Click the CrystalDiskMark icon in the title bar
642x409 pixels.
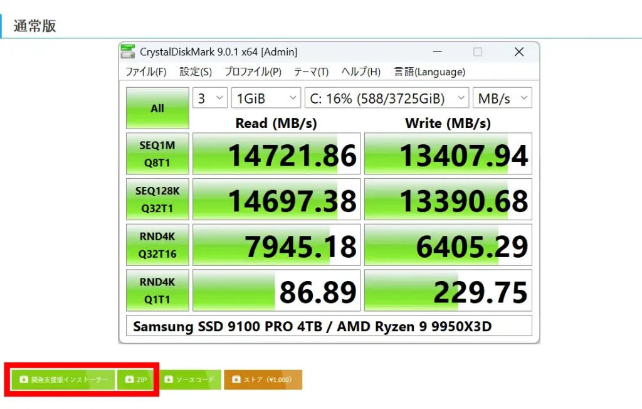pos(129,51)
